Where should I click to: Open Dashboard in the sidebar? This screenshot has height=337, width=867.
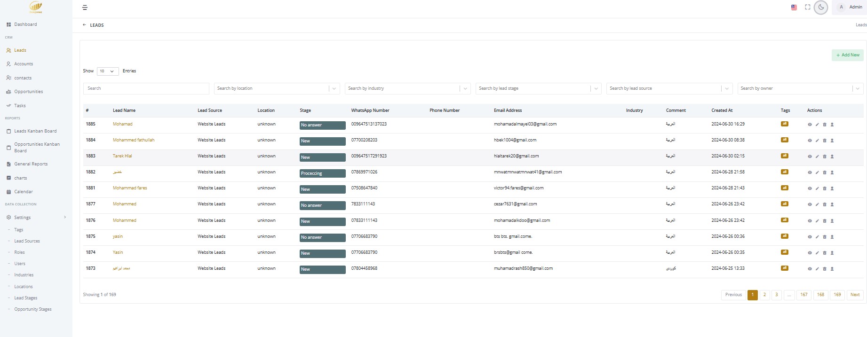pyautogui.click(x=25, y=24)
